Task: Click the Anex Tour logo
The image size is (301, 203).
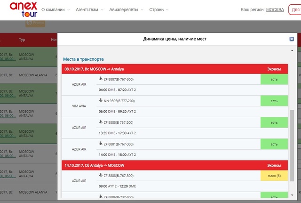Action: (24, 9)
